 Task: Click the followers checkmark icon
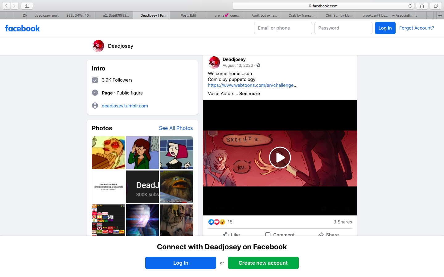tap(95, 80)
